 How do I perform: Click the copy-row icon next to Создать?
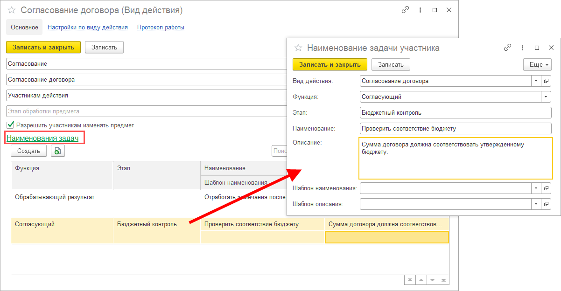(x=58, y=151)
